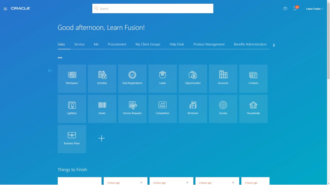The image size is (330, 185).
Task: Show more tabs with right chevron
Action: (274, 45)
